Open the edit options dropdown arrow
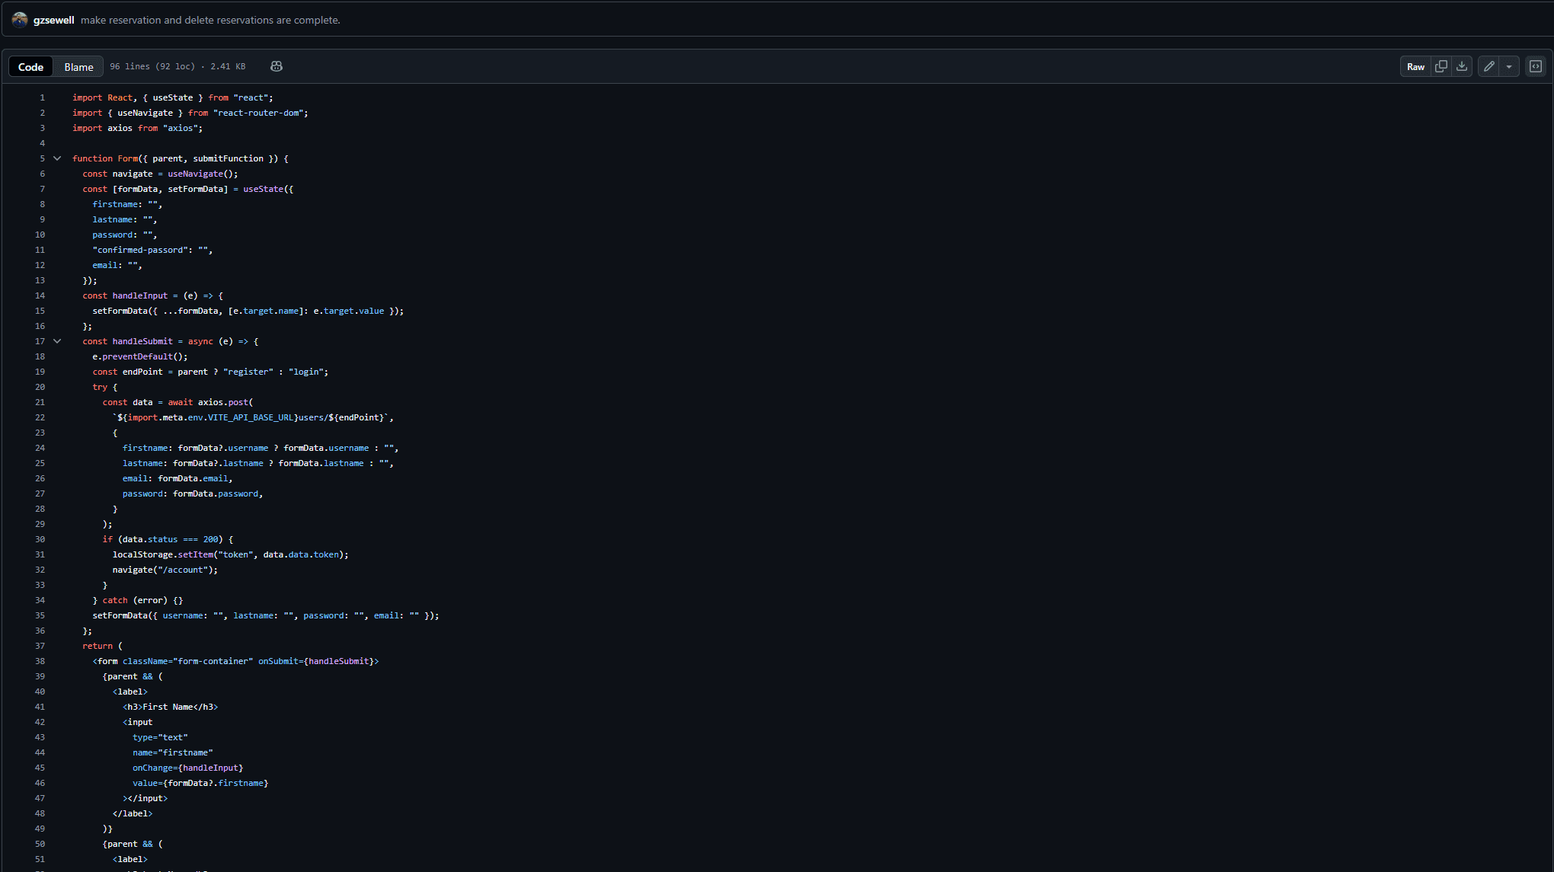The image size is (1554, 872). [1509, 67]
